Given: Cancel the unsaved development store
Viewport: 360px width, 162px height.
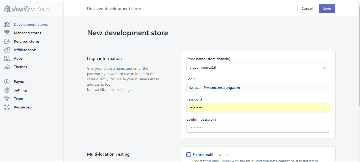Looking at the screenshot, I should pos(307,8).
